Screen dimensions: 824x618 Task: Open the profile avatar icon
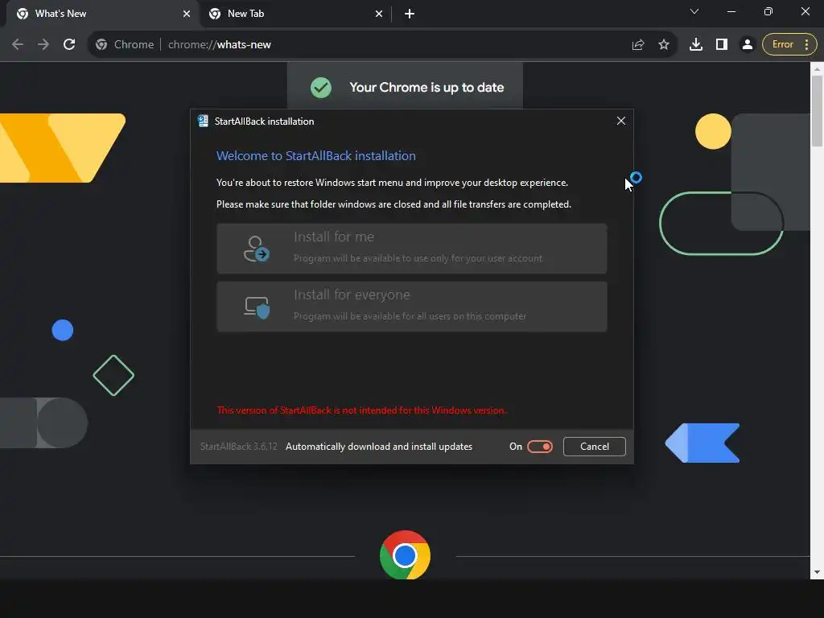click(x=747, y=45)
